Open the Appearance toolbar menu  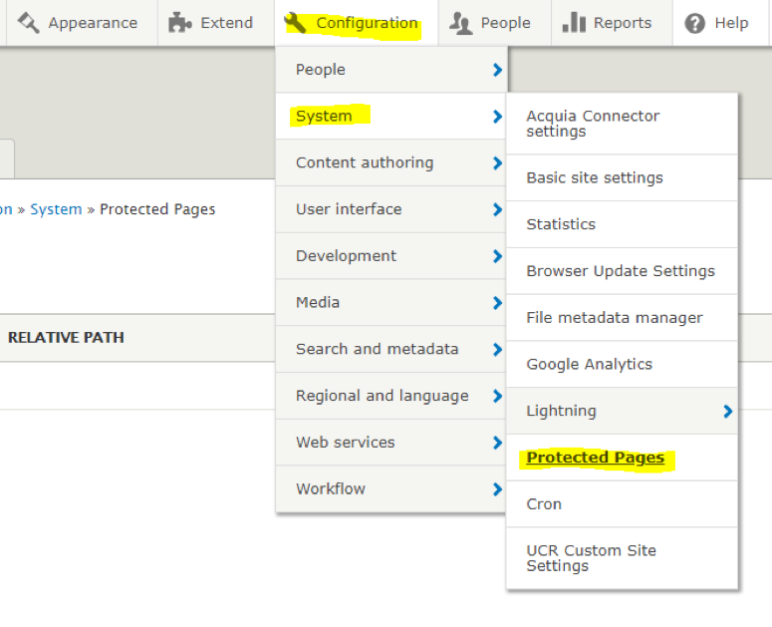pos(82,23)
